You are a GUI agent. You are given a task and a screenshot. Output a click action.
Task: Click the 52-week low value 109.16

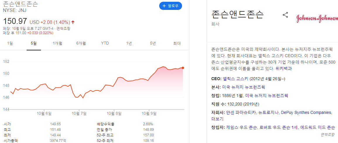(x=148, y=141)
